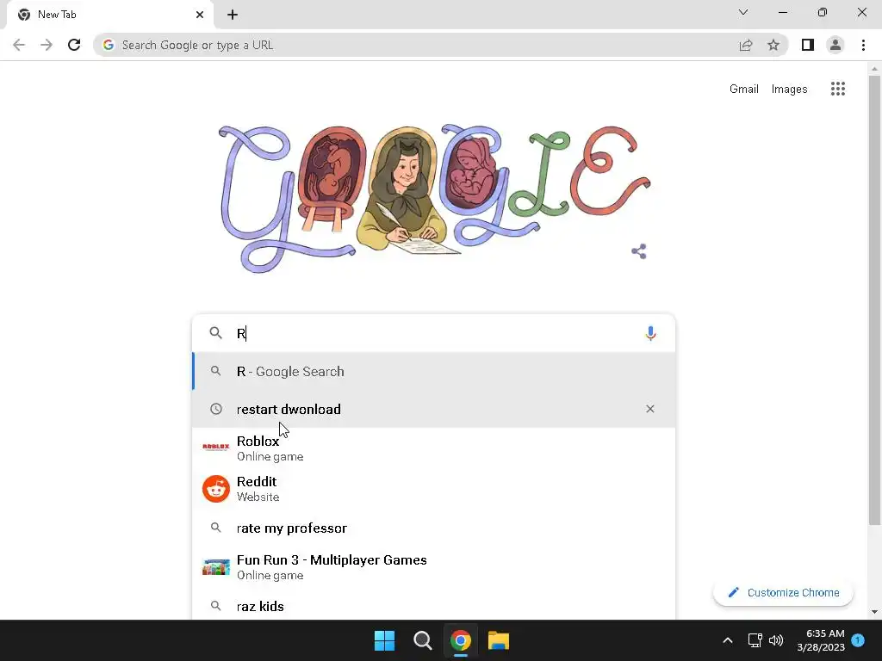
Task: Click the network status tray icon
Action: [755, 640]
